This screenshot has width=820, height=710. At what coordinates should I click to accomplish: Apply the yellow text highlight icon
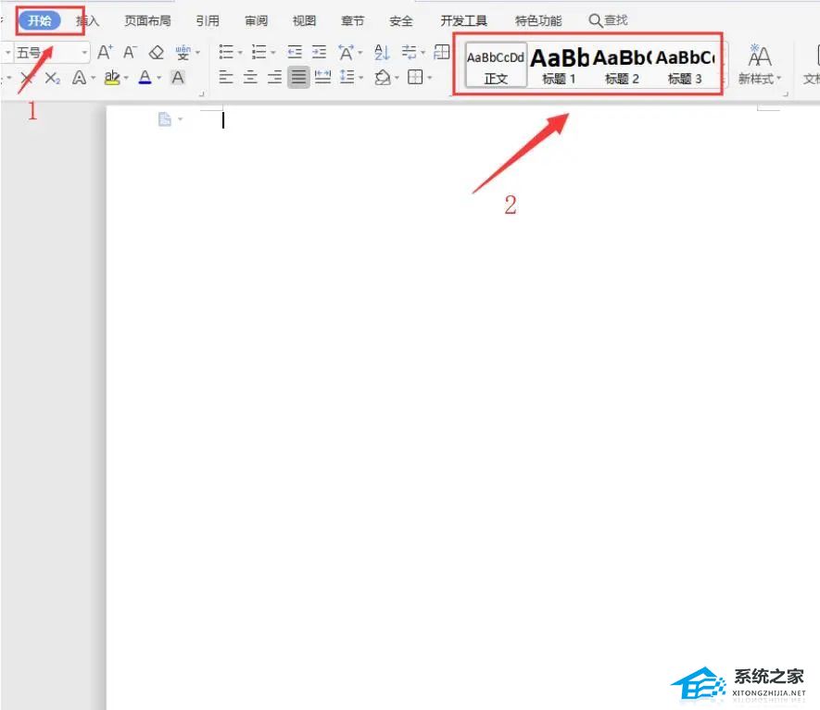coord(112,78)
